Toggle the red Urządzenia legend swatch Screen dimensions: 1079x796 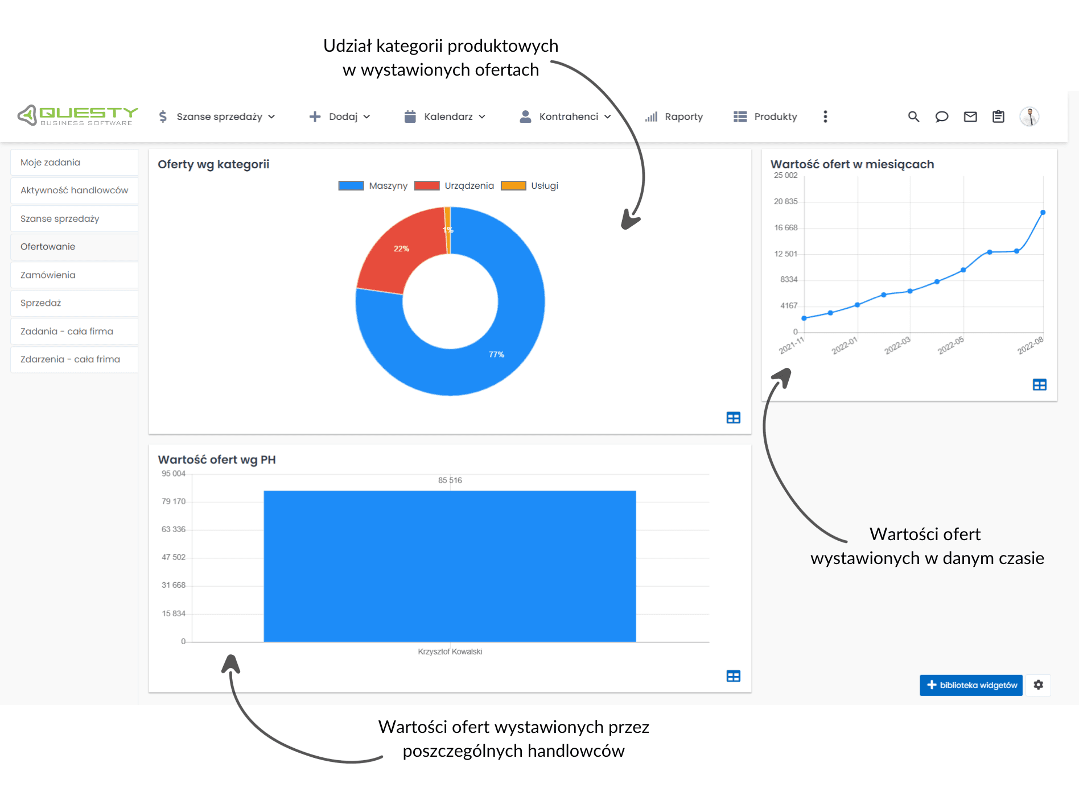[x=427, y=185]
